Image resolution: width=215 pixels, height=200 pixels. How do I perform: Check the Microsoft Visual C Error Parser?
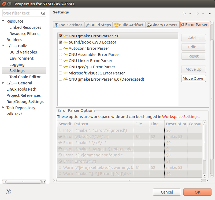click(60, 73)
